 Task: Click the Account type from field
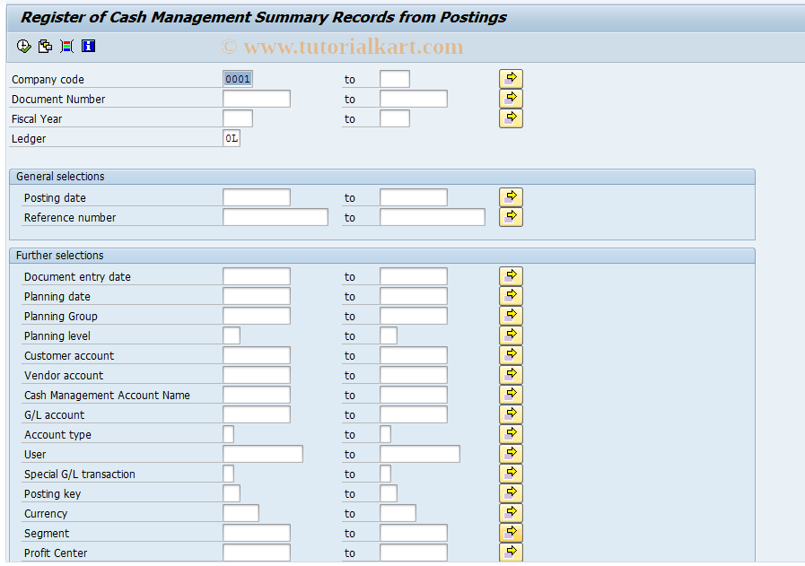tap(229, 435)
